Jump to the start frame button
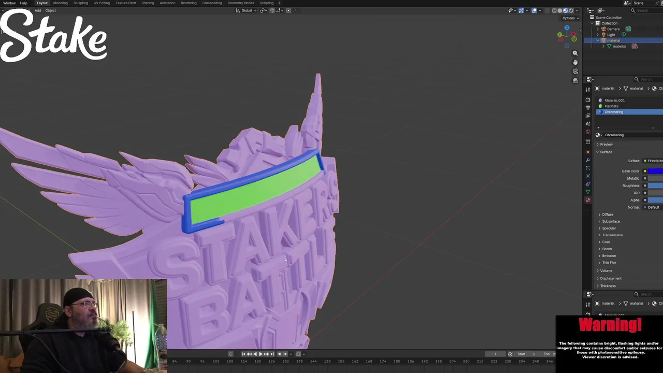663x373 pixels. 243,354
